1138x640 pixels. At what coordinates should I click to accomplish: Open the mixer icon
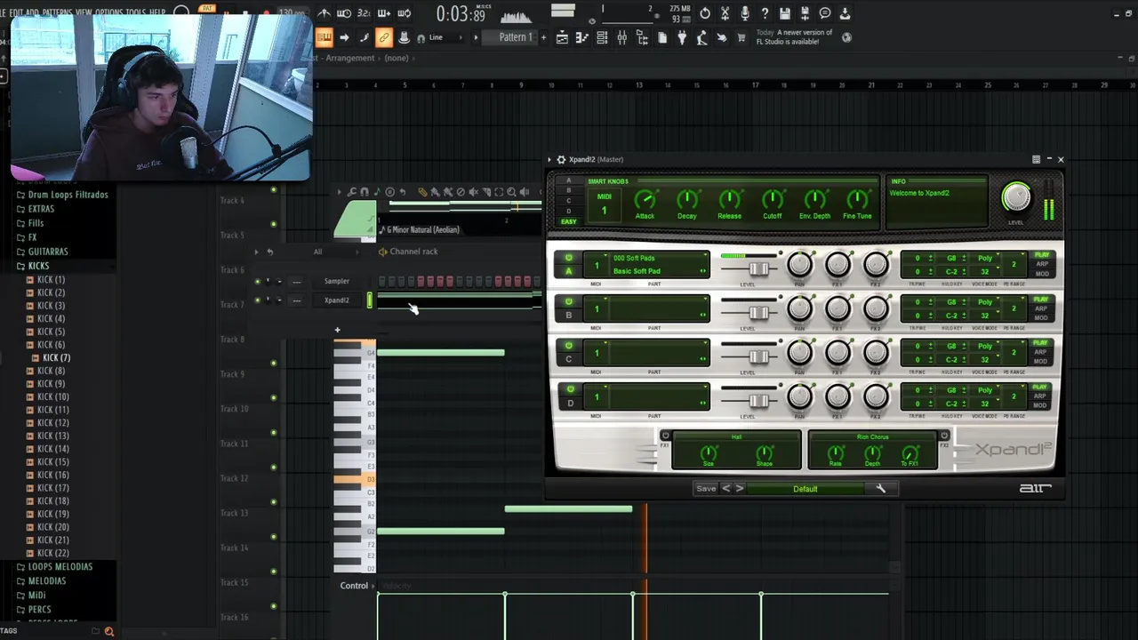point(621,37)
